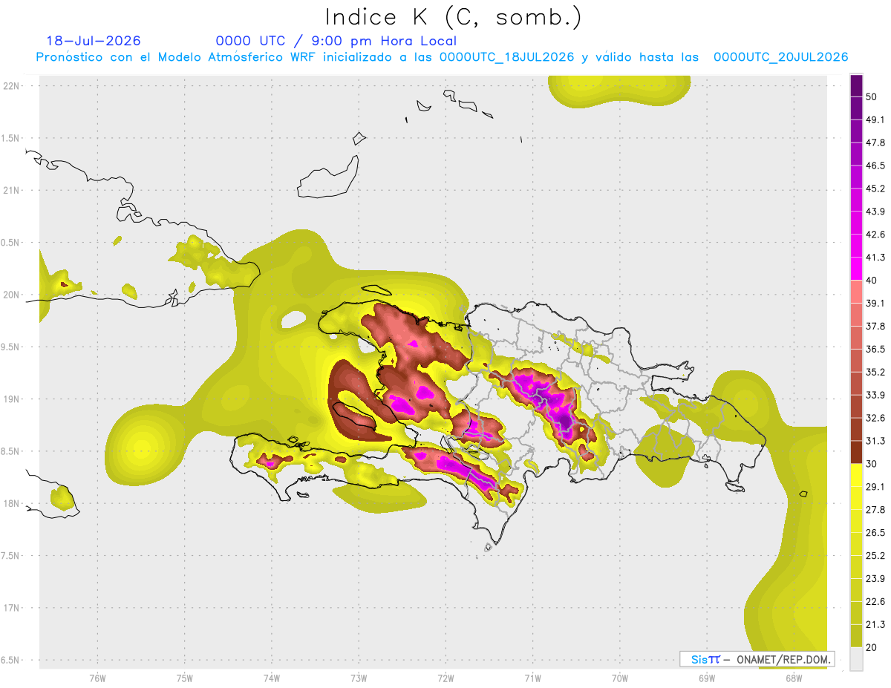Click the 22N latitude label
The width and height of the screenshot is (891, 688).
pyautogui.click(x=13, y=86)
